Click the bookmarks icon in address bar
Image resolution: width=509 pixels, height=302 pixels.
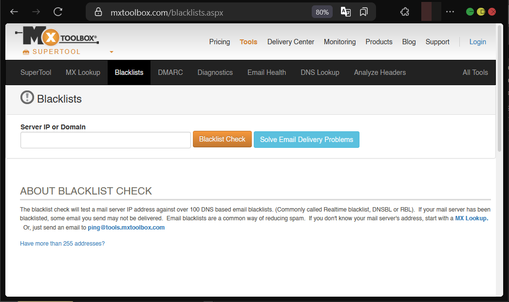[363, 12]
